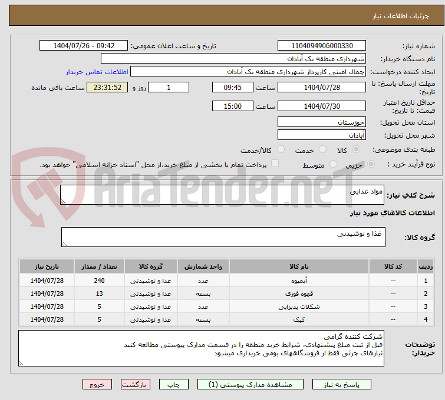Click the announcement date field 1404/07/26 - 09:42
This screenshot has width=445, height=400.
pyautogui.click(x=84, y=46)
